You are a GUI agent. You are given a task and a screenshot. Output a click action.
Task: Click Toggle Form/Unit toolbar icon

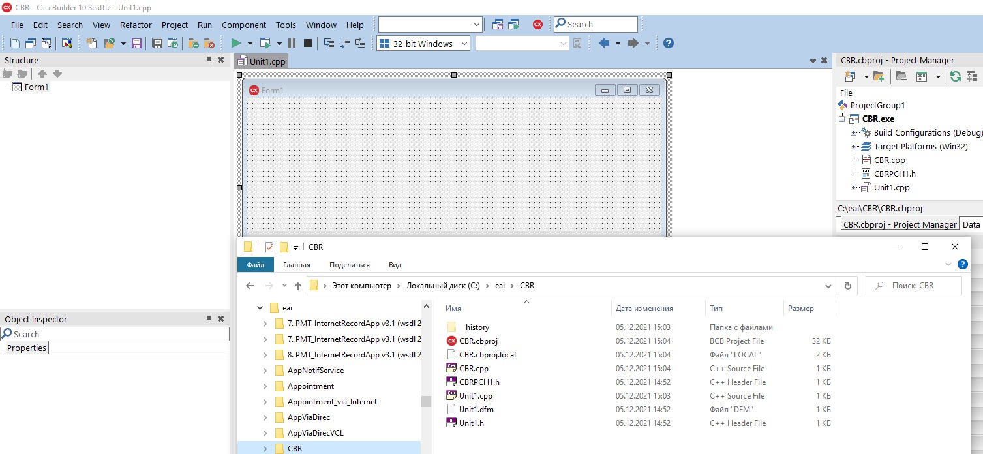46,43
